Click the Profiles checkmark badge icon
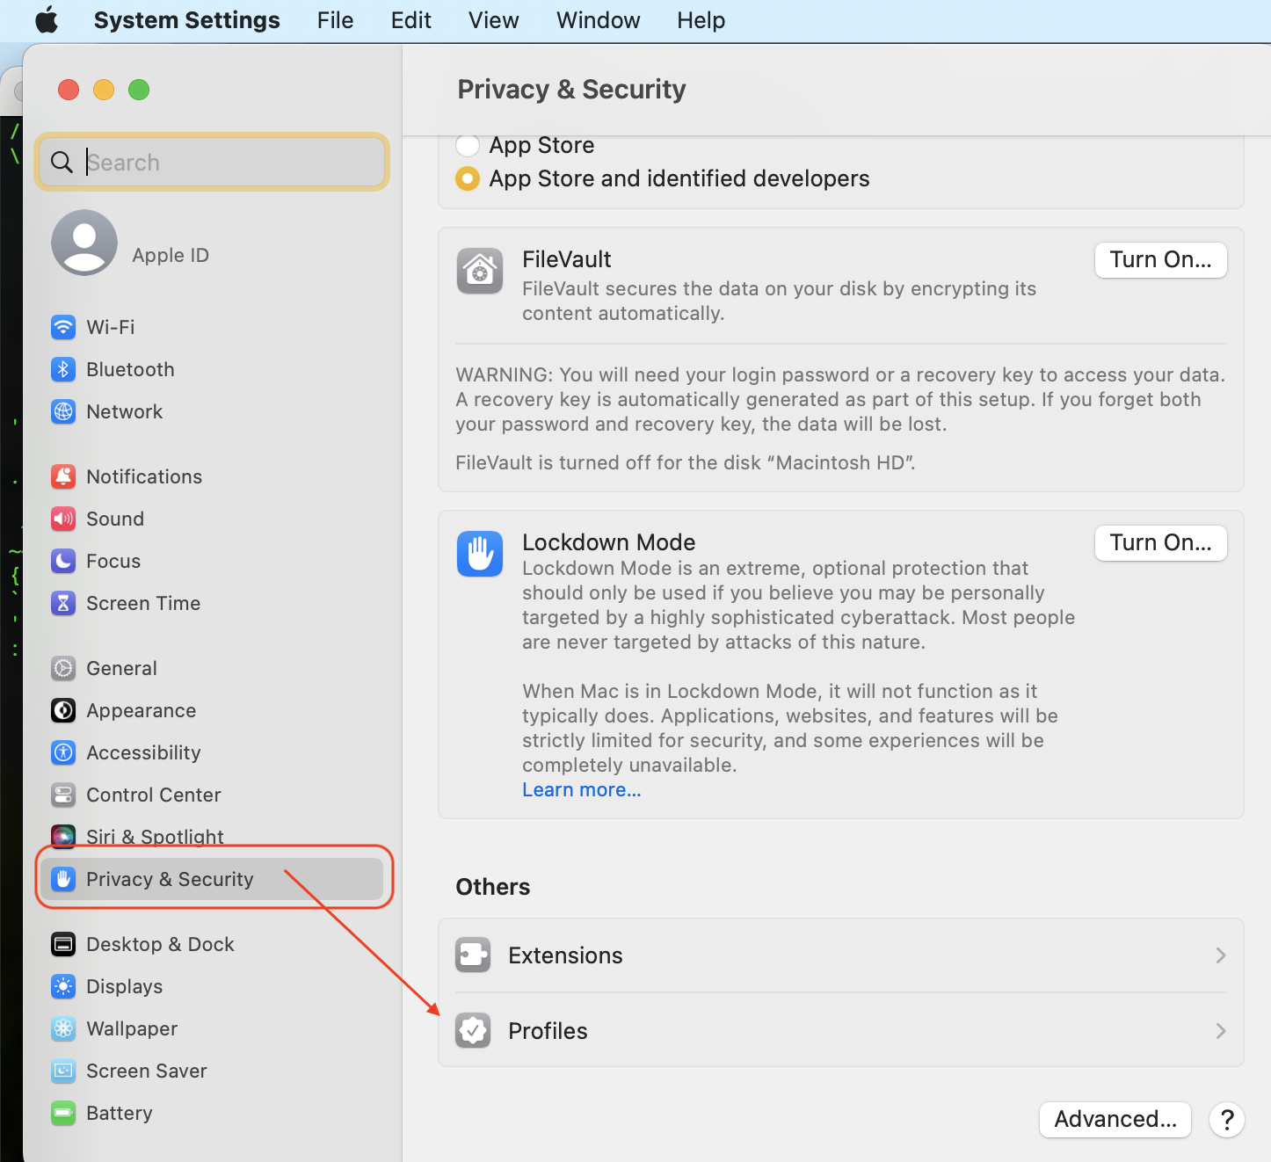 pyautogui.click(x=473, y=1031)
